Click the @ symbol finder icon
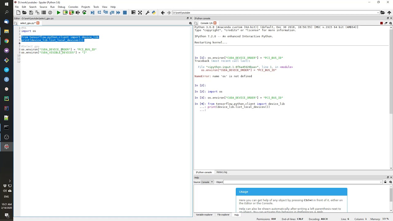The image size is (393, 221). 50,13
